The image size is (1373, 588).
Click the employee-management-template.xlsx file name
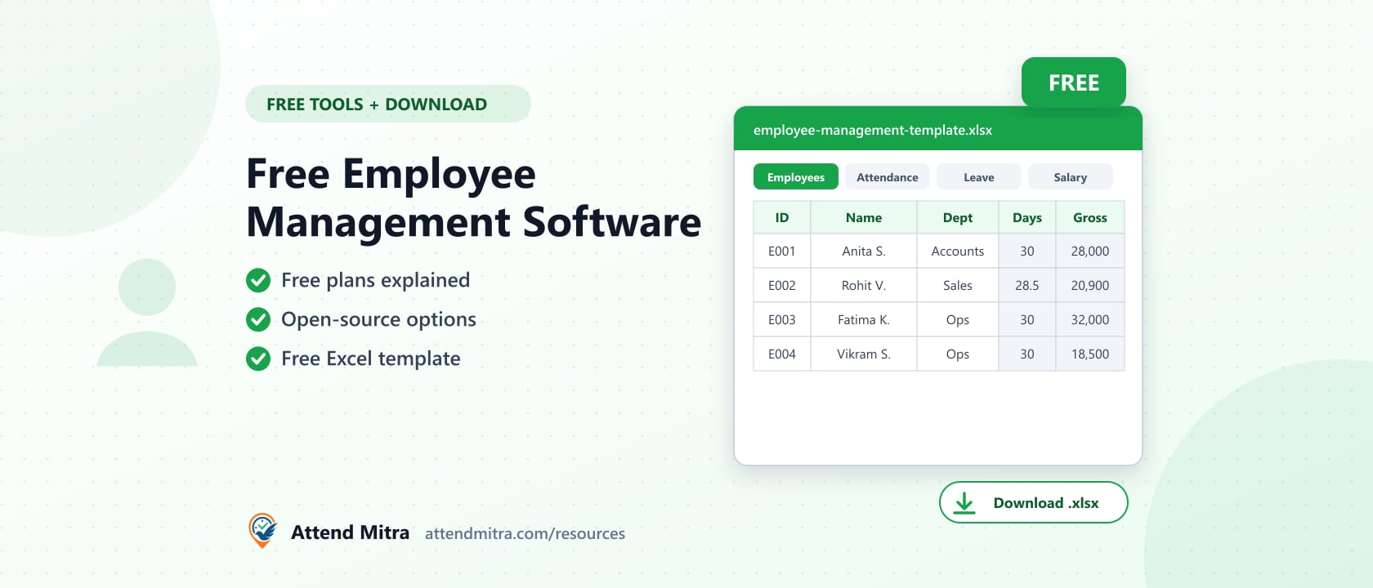pos(873,130)
